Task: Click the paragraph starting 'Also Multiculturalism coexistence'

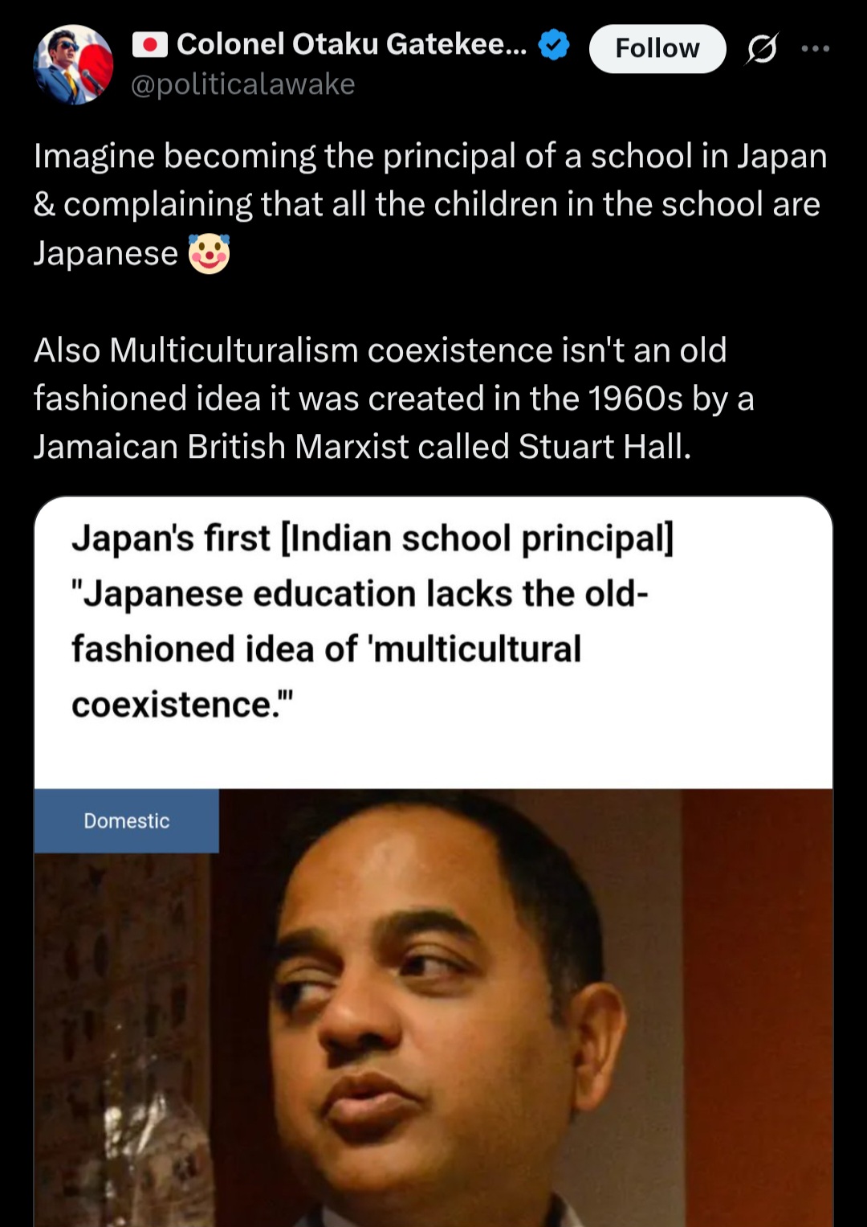Action: (394, 399)
